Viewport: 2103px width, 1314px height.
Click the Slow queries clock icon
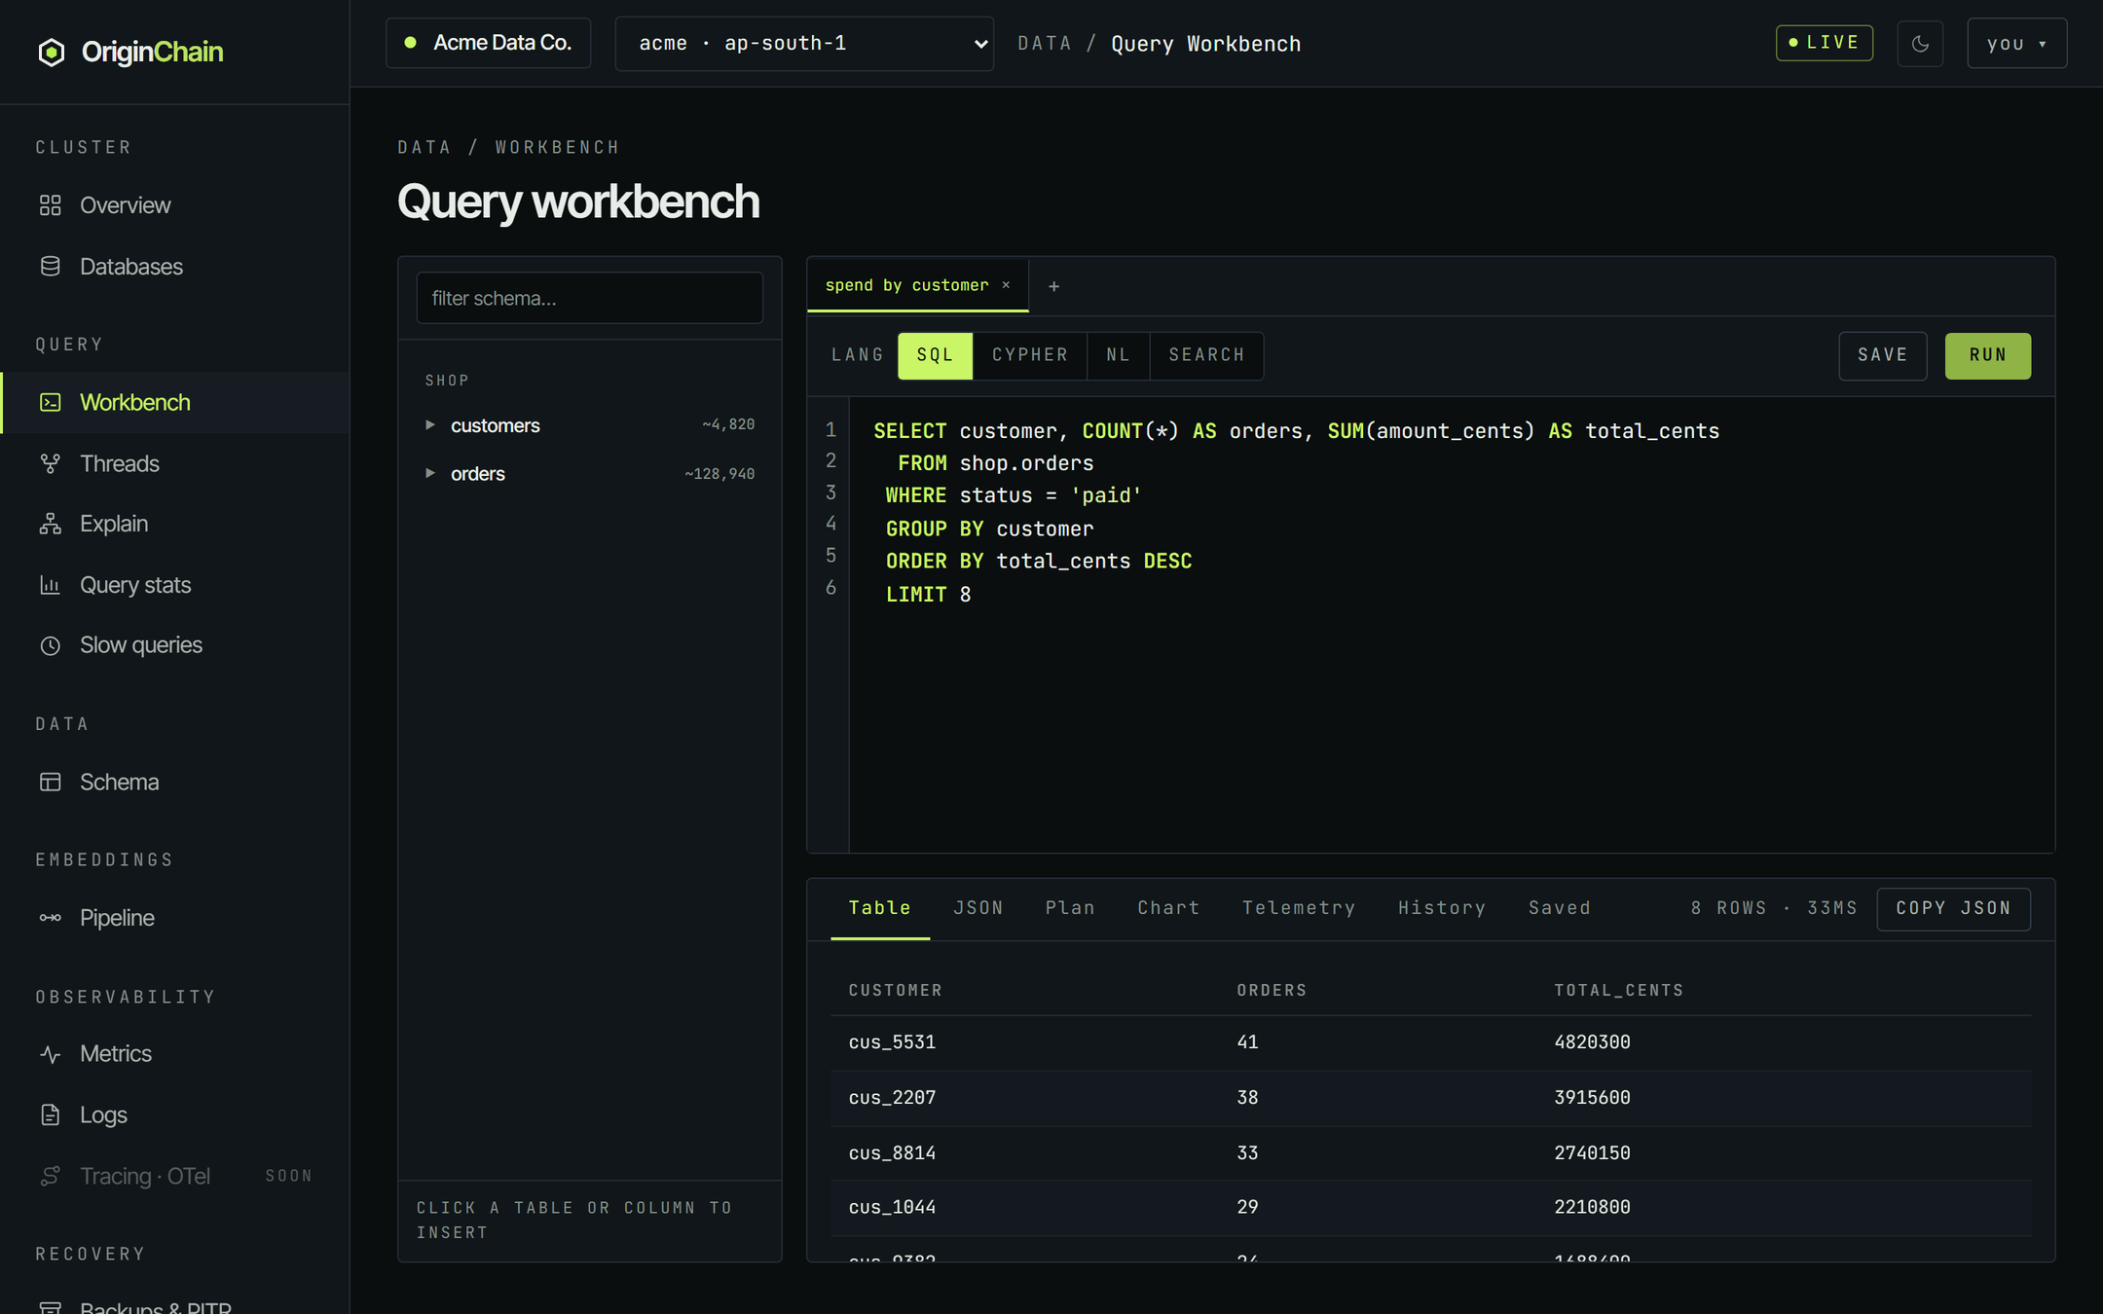(x=51, y=645)
